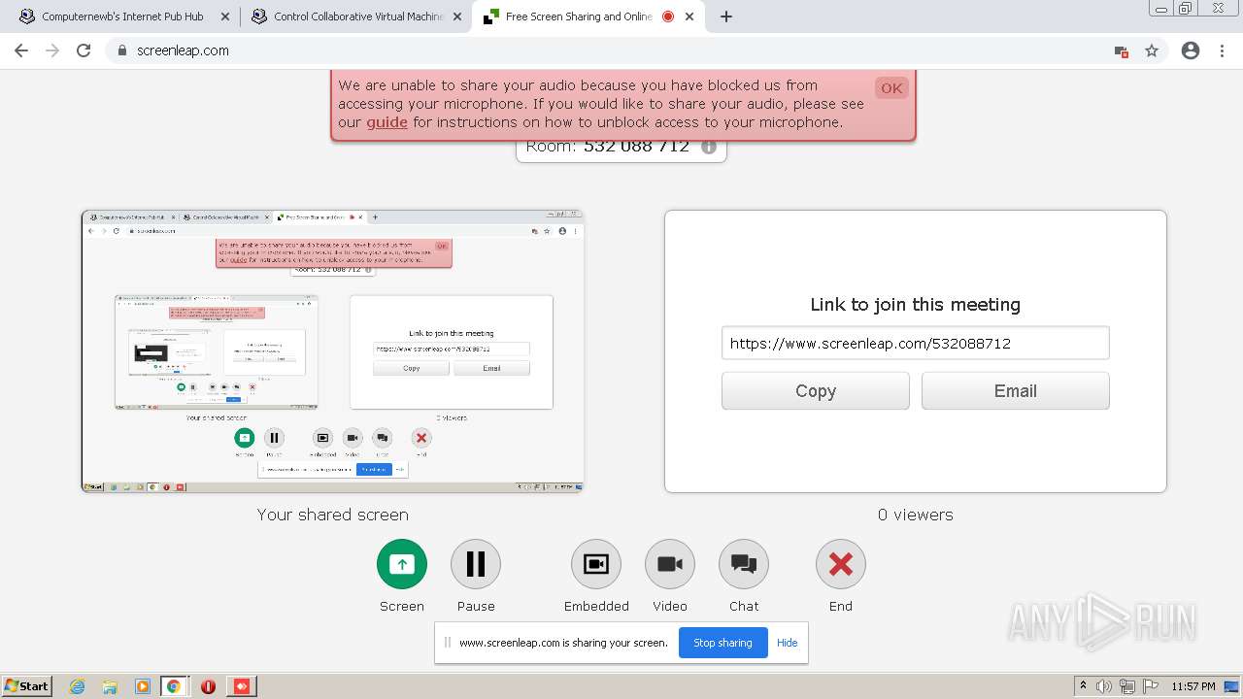This screenshot has width=1243, height=699.
Task: Click the meeting link URL field
Action: click(x=916, y=343)
